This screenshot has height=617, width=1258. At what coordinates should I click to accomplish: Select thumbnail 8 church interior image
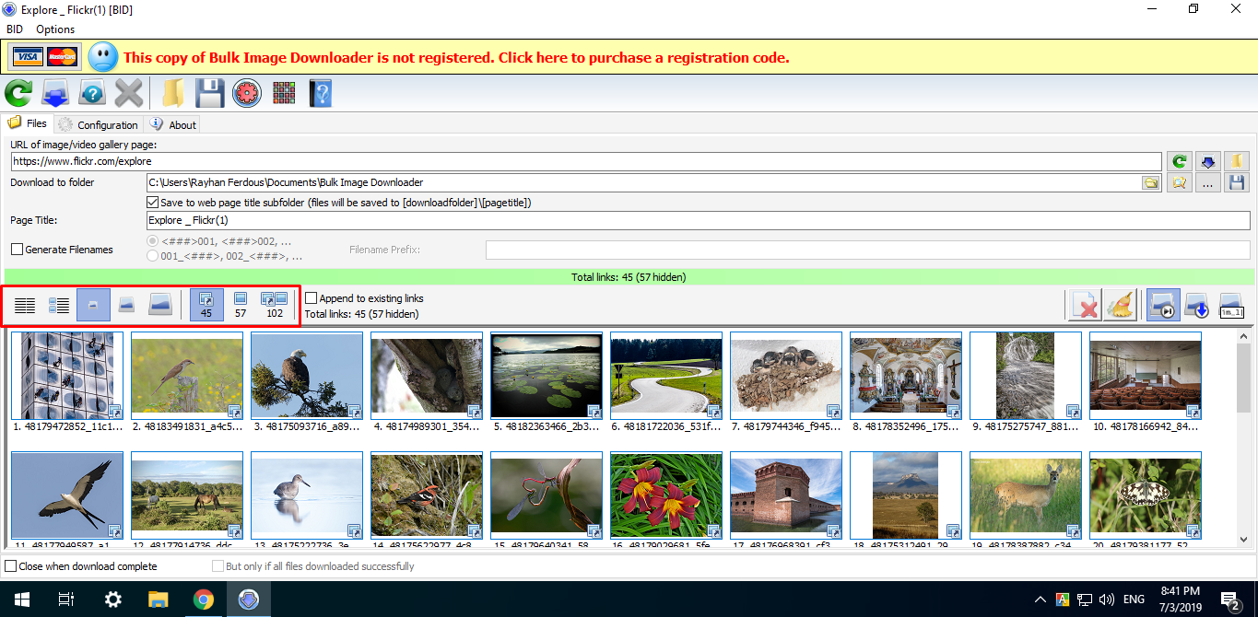pos(906,376)
